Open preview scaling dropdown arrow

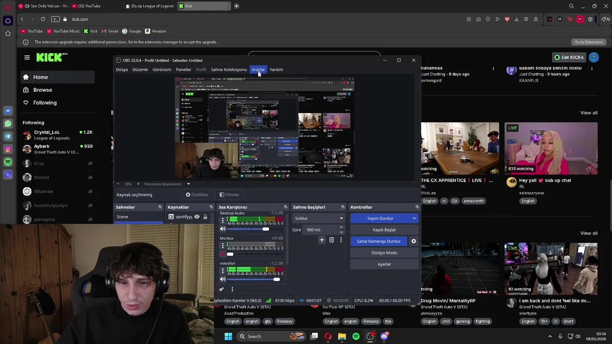[x=188, y=184]
